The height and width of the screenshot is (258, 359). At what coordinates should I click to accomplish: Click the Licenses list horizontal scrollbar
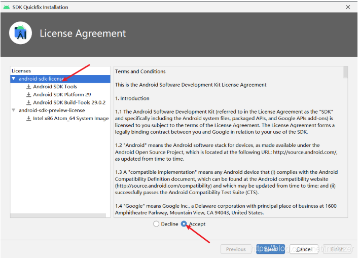(x=58, y=215)
